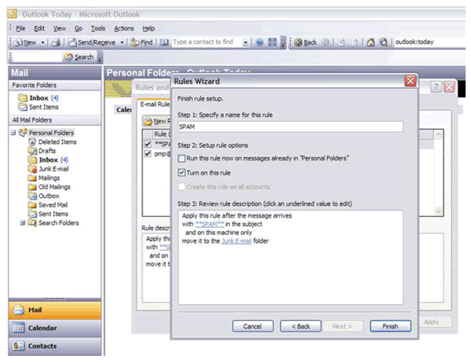This screenshot has width=471, height=363.
Task: Open the search toolbar options arrow
Action: [x=100, y=59]
